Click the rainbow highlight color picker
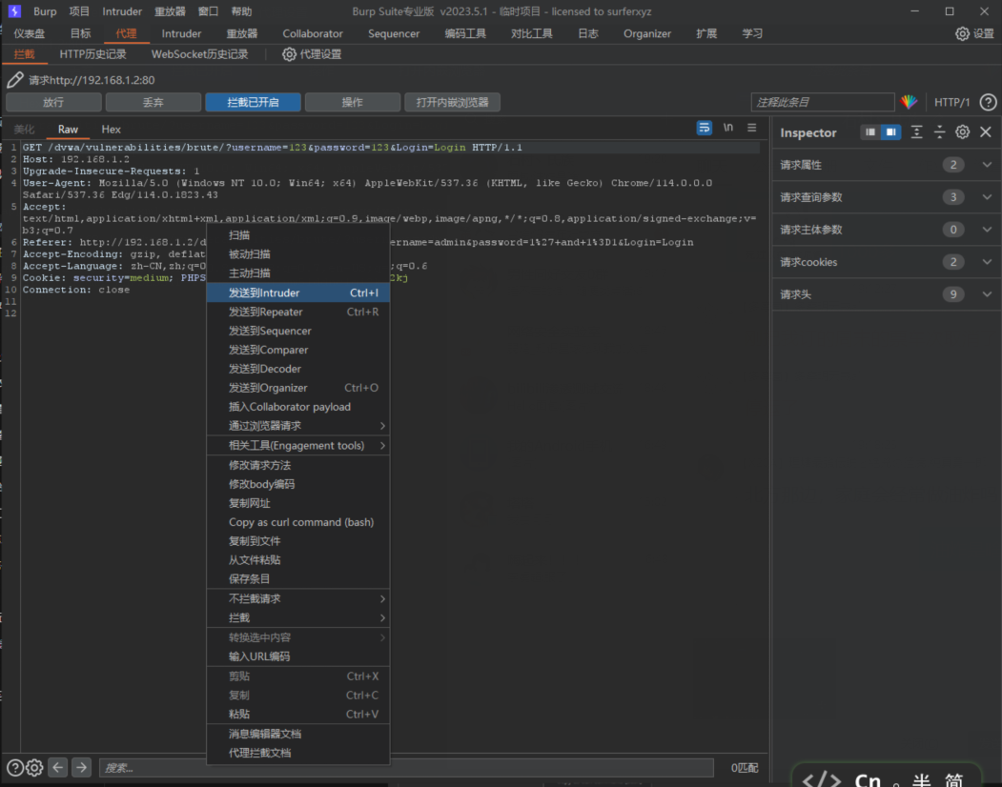Image resolution: width=1002 pixels, height=787 pixels. point(909,102)
